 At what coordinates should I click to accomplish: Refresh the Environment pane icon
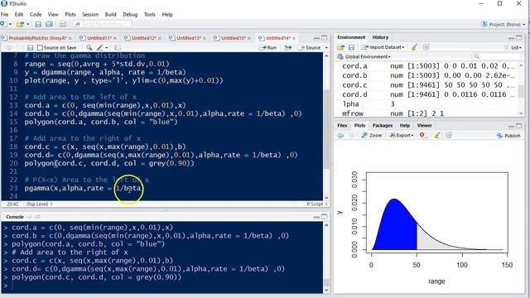pos(426,47)
